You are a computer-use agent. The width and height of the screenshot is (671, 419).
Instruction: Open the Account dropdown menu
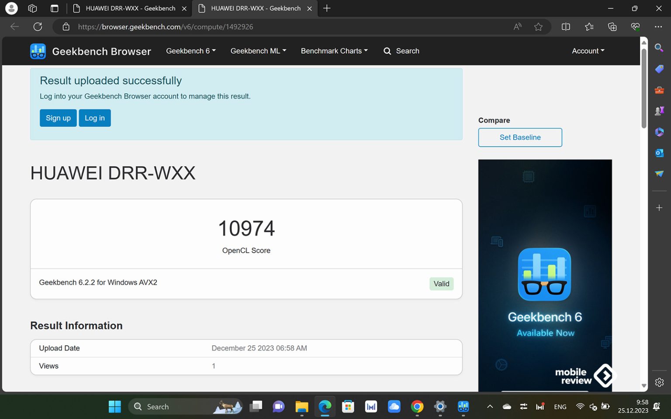point(588,51)
